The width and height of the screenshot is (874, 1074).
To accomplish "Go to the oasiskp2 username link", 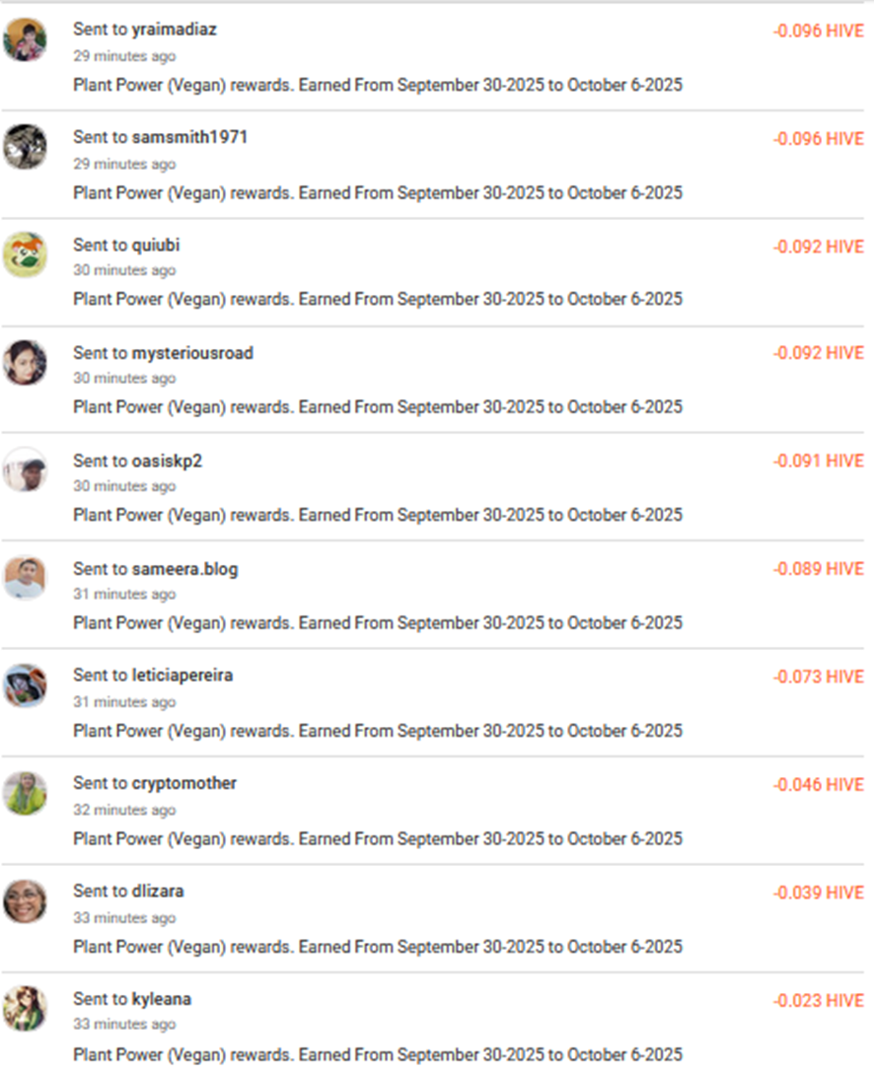I will (x=167, y=461).
